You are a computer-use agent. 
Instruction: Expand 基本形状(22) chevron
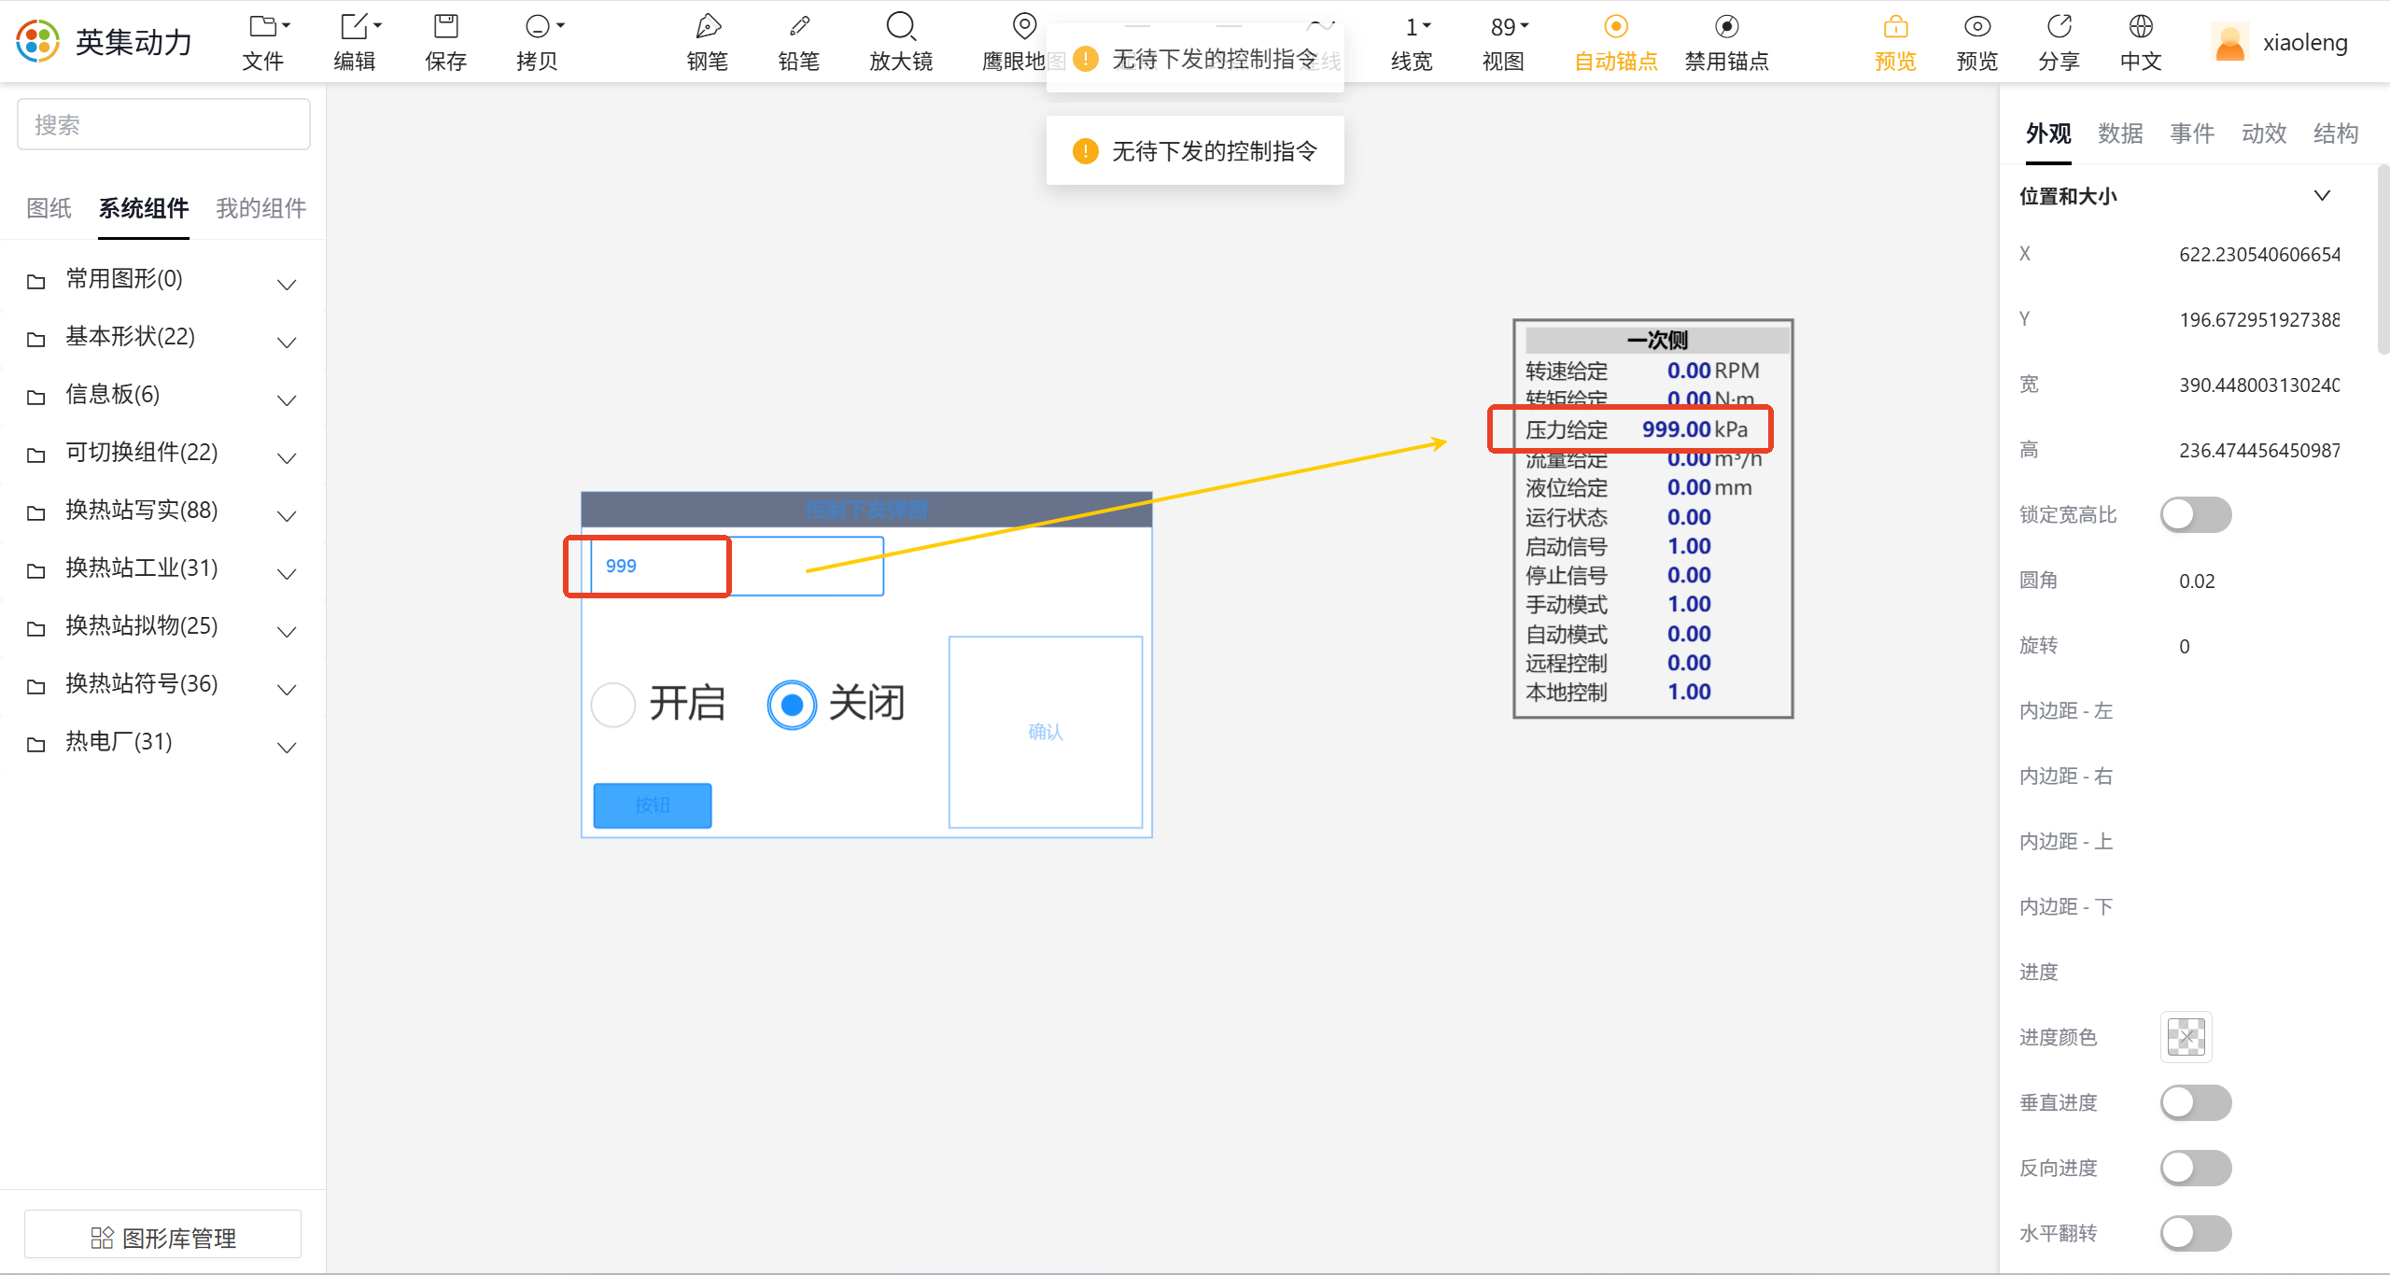click(287, 343)
